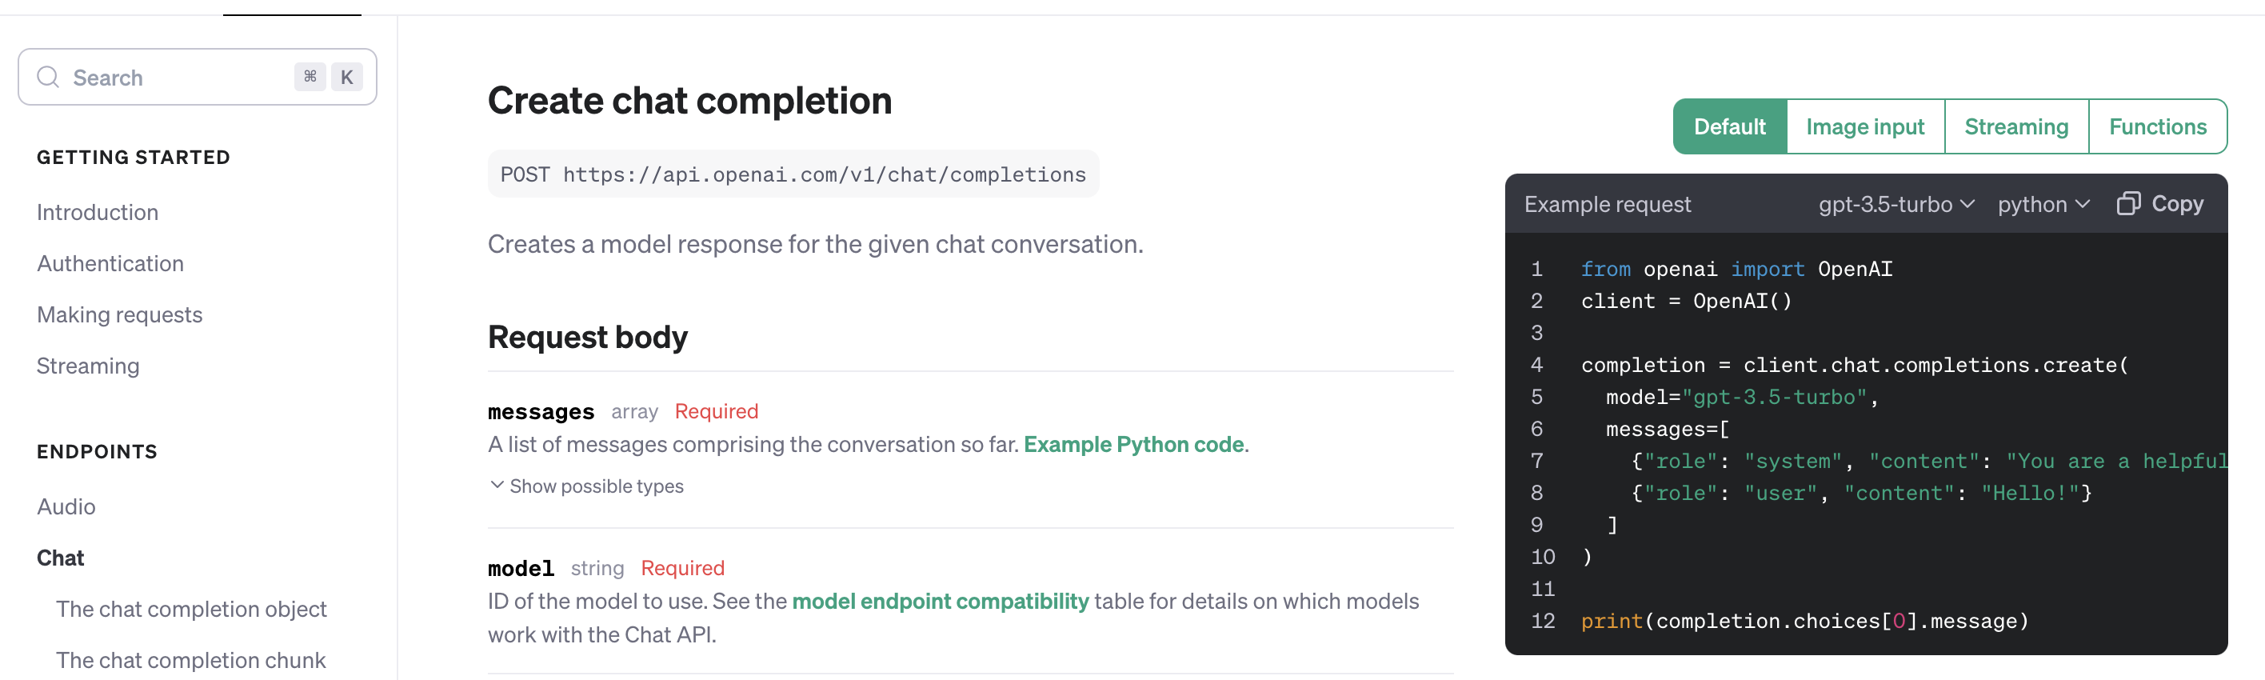Image resolution: width=2265 pixels, height=680 pixels.
Task: Switch to the Image input tab
Action: pyautogui.click(x=1865, y=126)
